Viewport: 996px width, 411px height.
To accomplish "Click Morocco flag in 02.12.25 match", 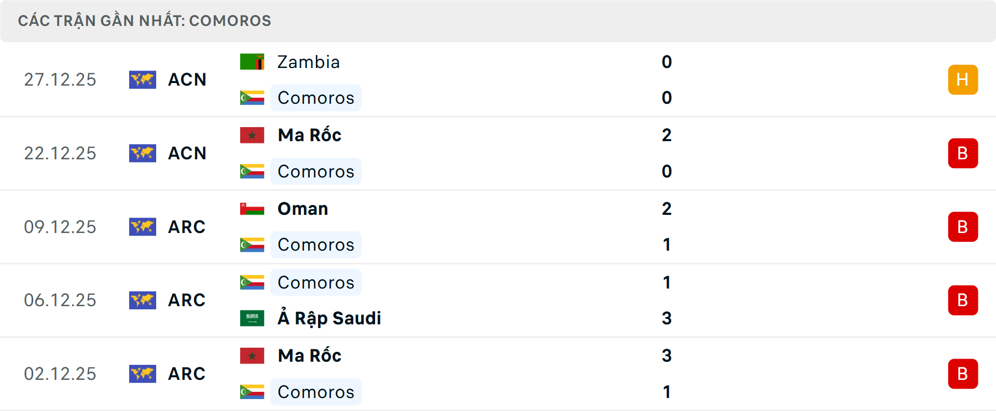I will (x=252, y=355).
